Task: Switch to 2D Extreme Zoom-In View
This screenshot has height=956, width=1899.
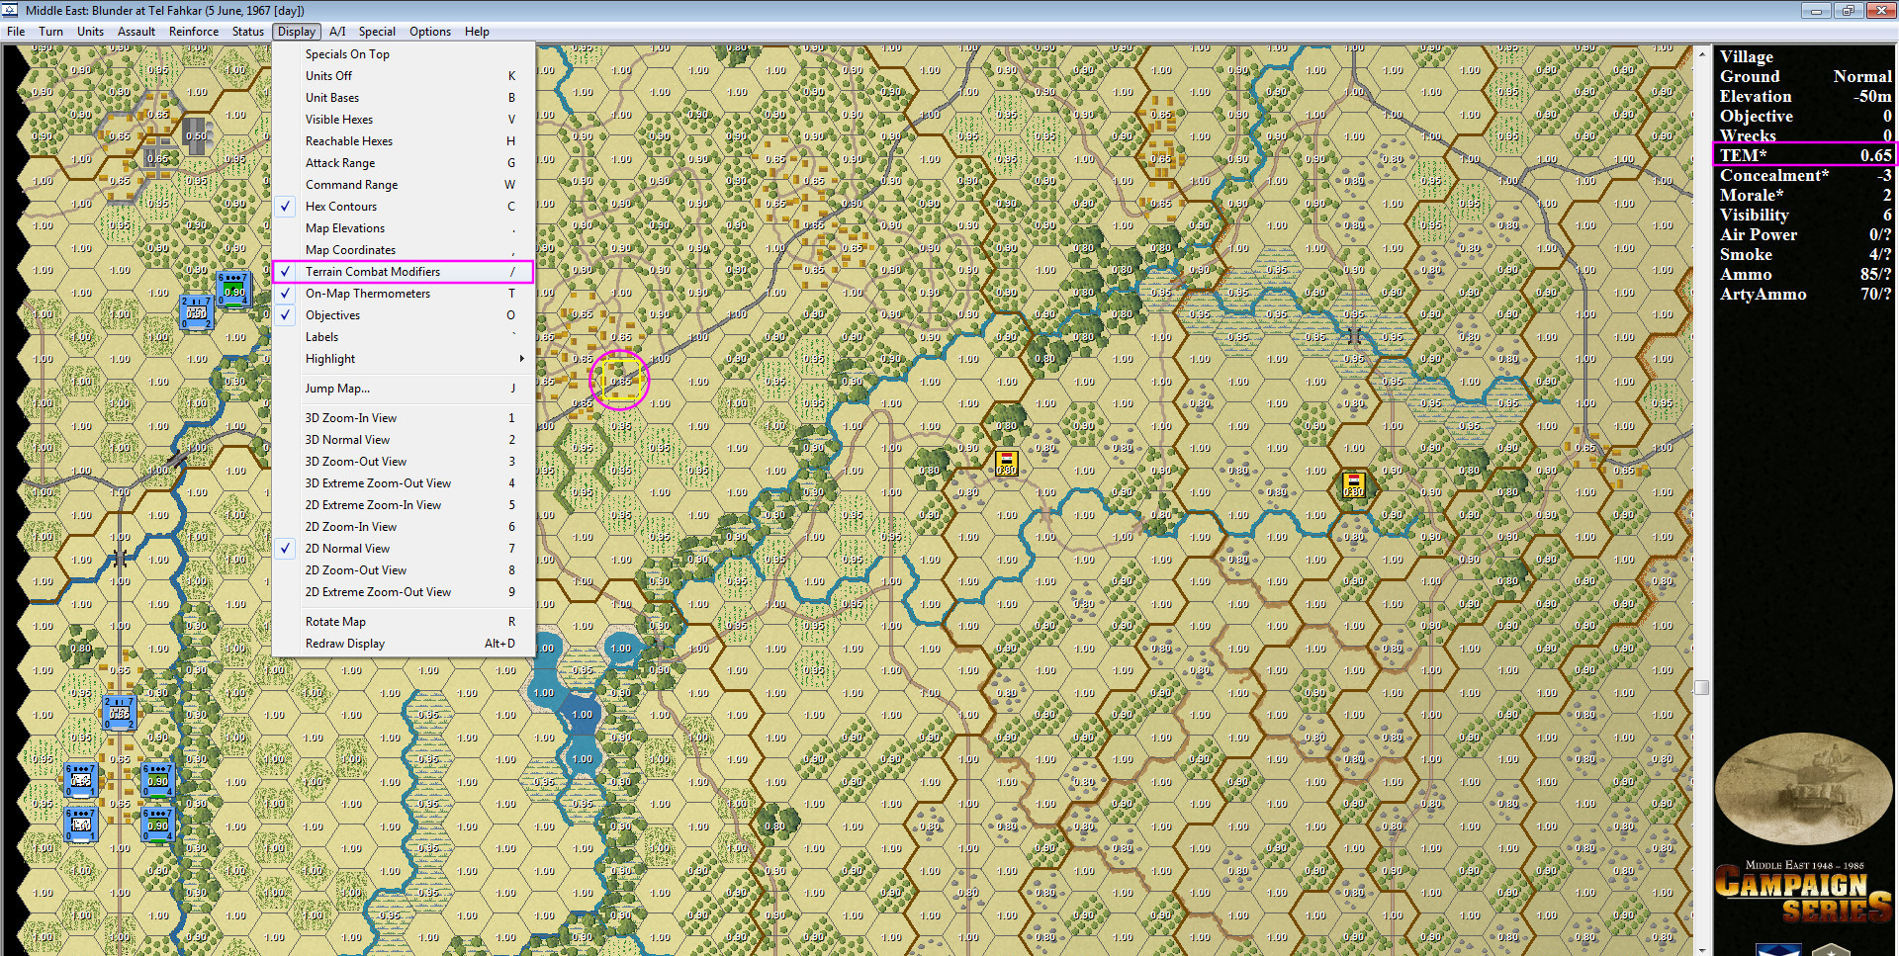Action: click(404, 505)
